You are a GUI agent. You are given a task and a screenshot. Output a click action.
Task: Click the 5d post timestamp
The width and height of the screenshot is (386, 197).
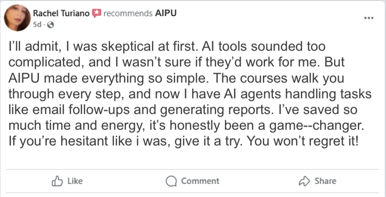38,24
